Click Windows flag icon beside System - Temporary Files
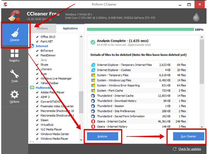Screen dimensions: 208x154 coord(93,75)
